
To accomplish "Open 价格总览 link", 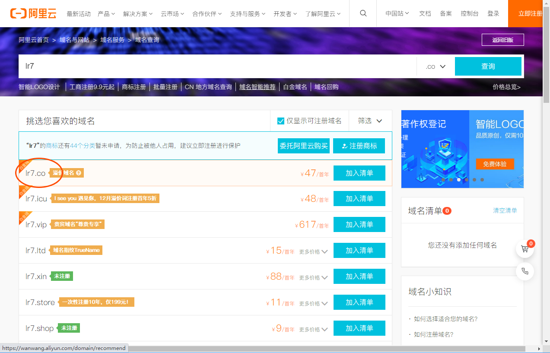I will (506, 87).
